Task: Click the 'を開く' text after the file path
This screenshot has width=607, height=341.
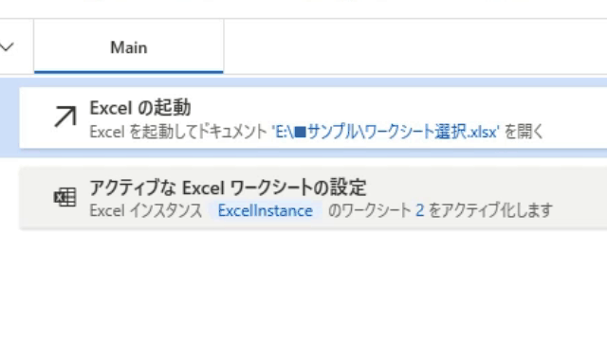Action: [x=524, y=133]
